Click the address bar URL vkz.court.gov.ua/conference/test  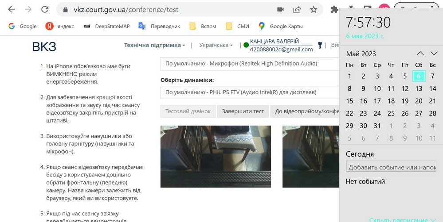point(126,10)
